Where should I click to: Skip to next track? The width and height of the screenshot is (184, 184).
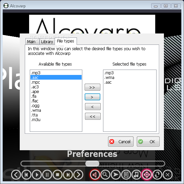(68, 175)
